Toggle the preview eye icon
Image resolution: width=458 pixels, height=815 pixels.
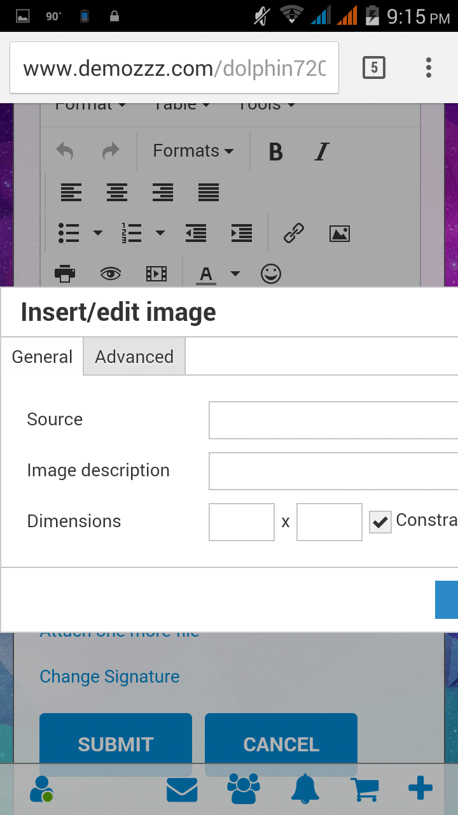111,274
